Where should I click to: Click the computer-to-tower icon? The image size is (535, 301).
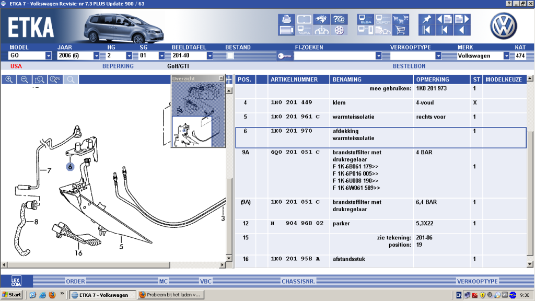(x=366, y=30)
